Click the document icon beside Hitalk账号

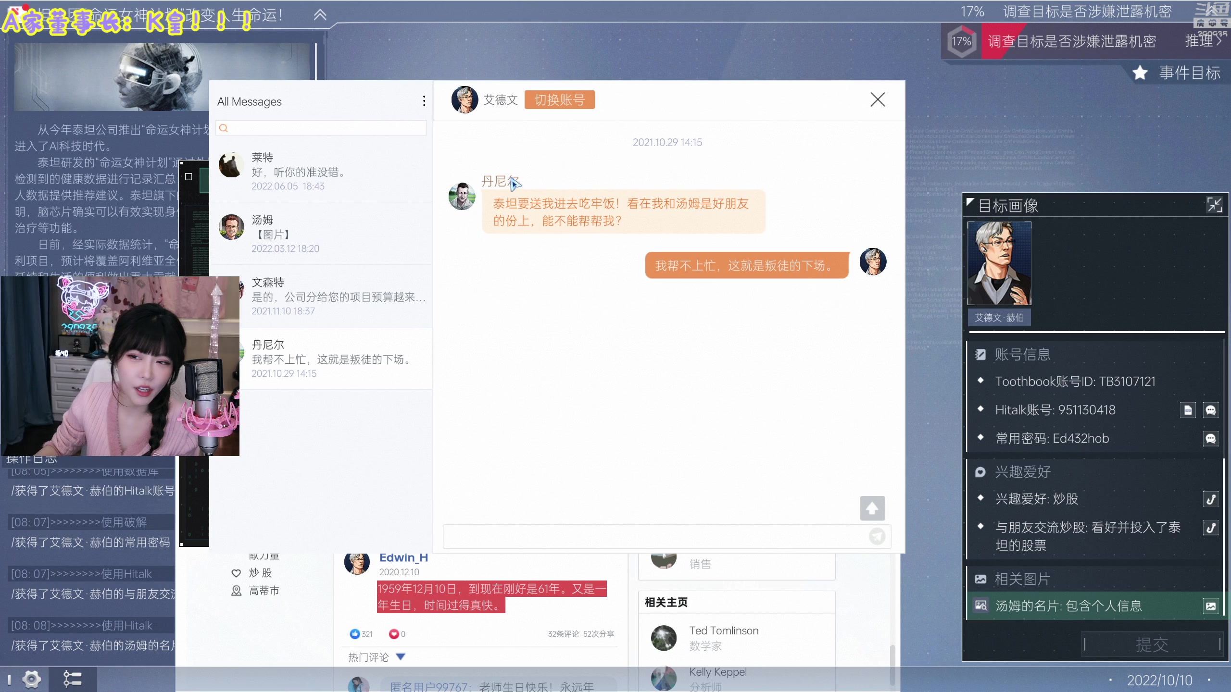[1188, 410]
